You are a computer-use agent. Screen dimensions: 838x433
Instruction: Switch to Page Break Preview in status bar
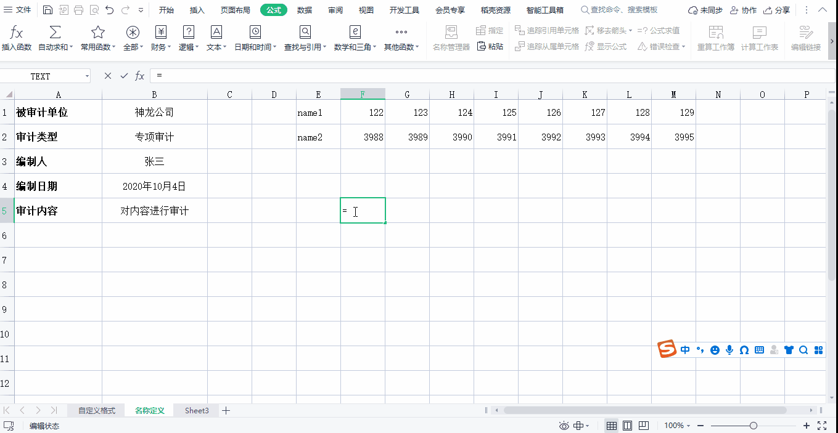[x=643, y=426]
